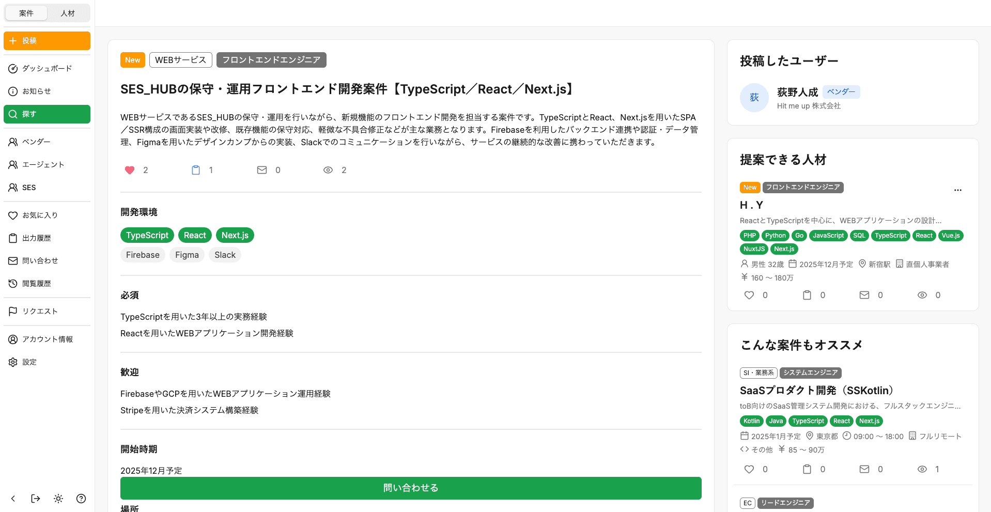Open SaaSプロダクト開発 recommended job title
The image size is (991, 512).
(x=816, y=390)
